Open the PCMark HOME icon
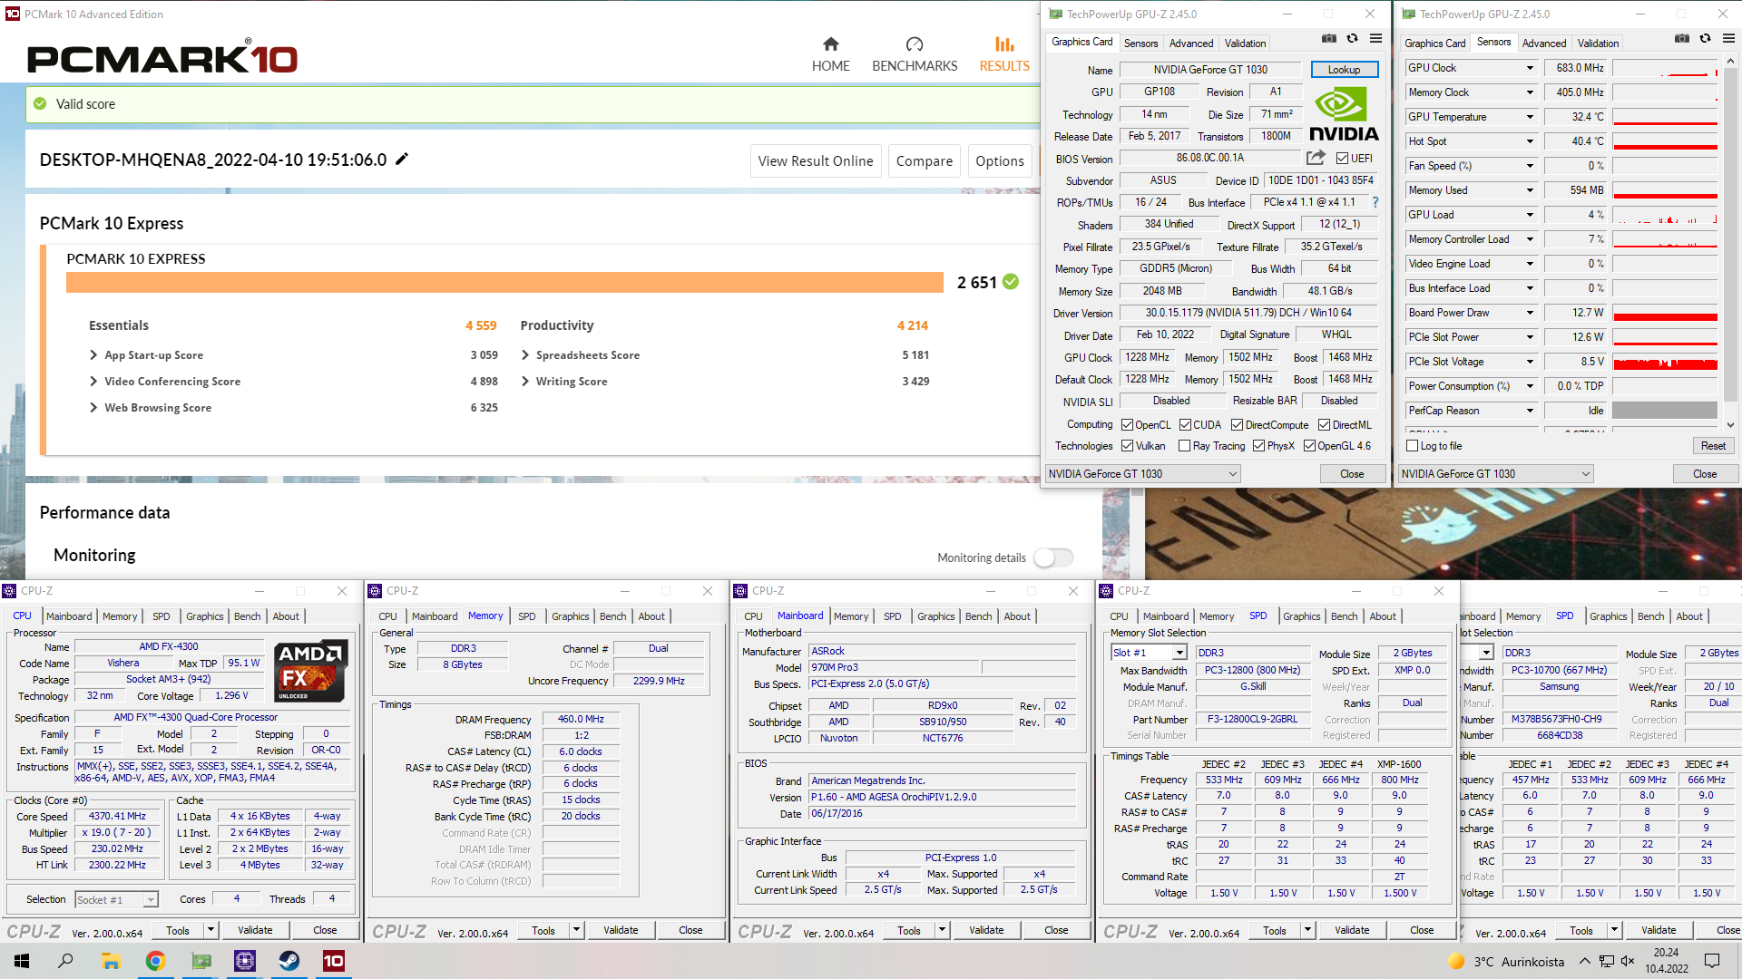This screenshot has width=1742, height=979. click(x=830, y=44)
